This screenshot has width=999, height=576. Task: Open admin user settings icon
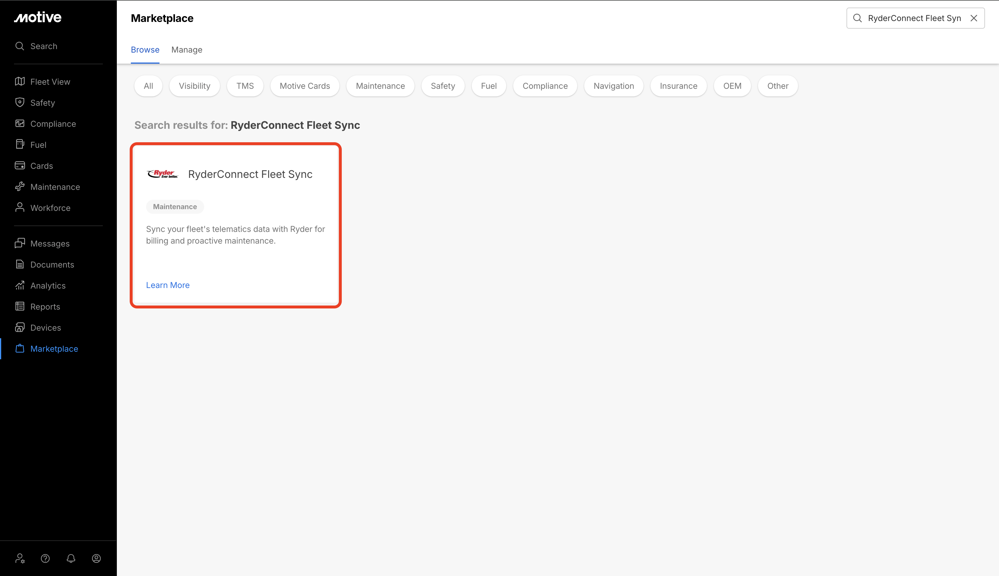pos(20,558)
